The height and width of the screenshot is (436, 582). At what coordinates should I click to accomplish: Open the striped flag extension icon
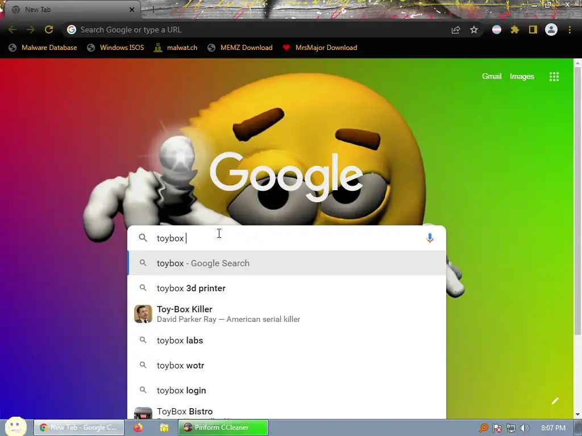click(x=497, y=30)
